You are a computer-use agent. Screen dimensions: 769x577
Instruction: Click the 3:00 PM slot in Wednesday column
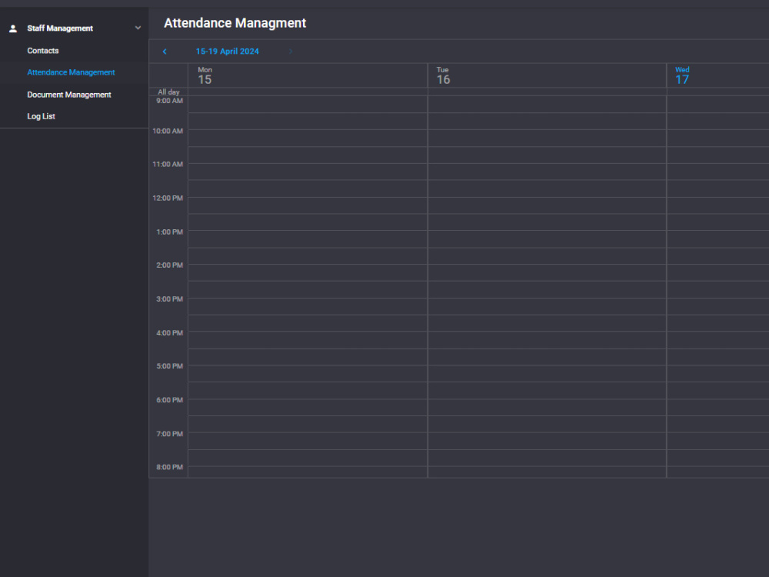[717, 305]
